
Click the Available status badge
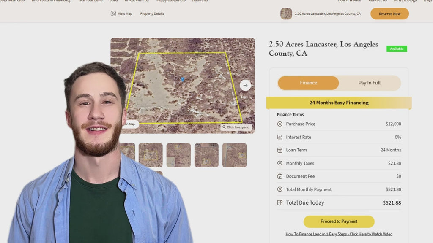click(x=396, y=49)
